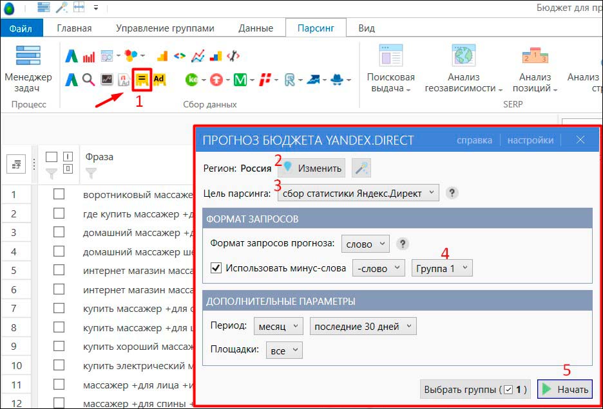
Task: Tick checkbox for row 5 'интернет магазин'
Action: [59, 270]
